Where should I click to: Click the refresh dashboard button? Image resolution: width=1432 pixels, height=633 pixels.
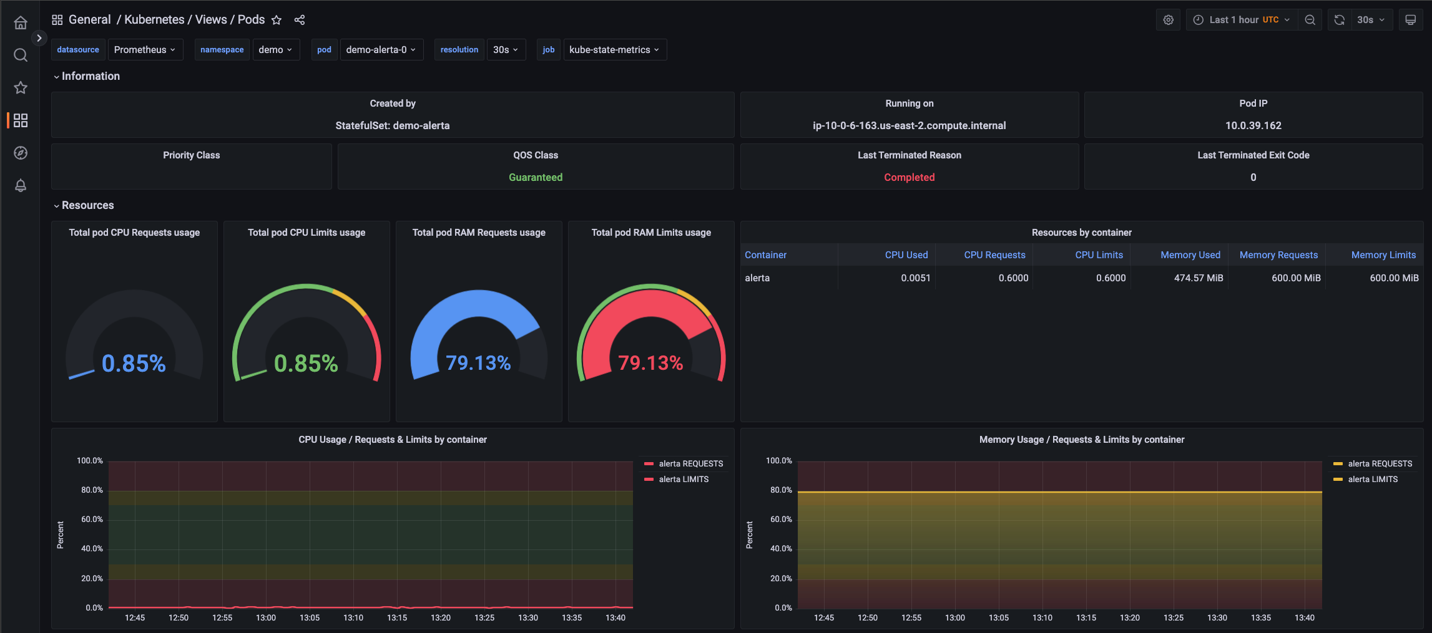click(1339, 20)
